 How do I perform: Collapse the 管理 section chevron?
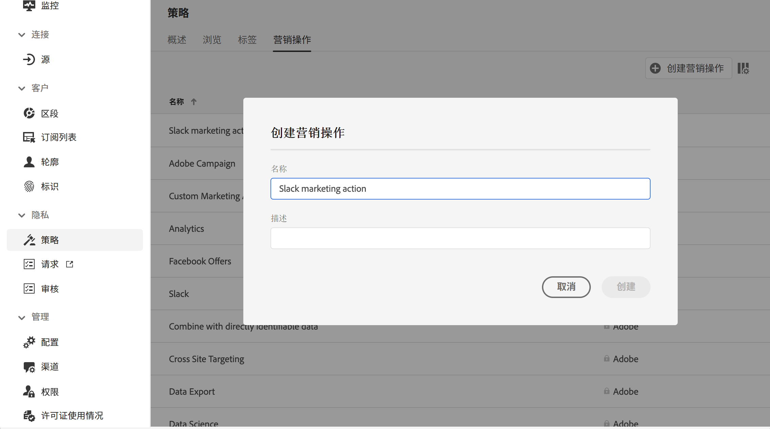pyautogui.click(x=22, y=317)
